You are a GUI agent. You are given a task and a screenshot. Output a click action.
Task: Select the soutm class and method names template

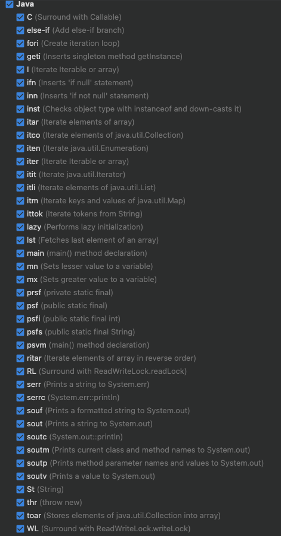point(138,450)
